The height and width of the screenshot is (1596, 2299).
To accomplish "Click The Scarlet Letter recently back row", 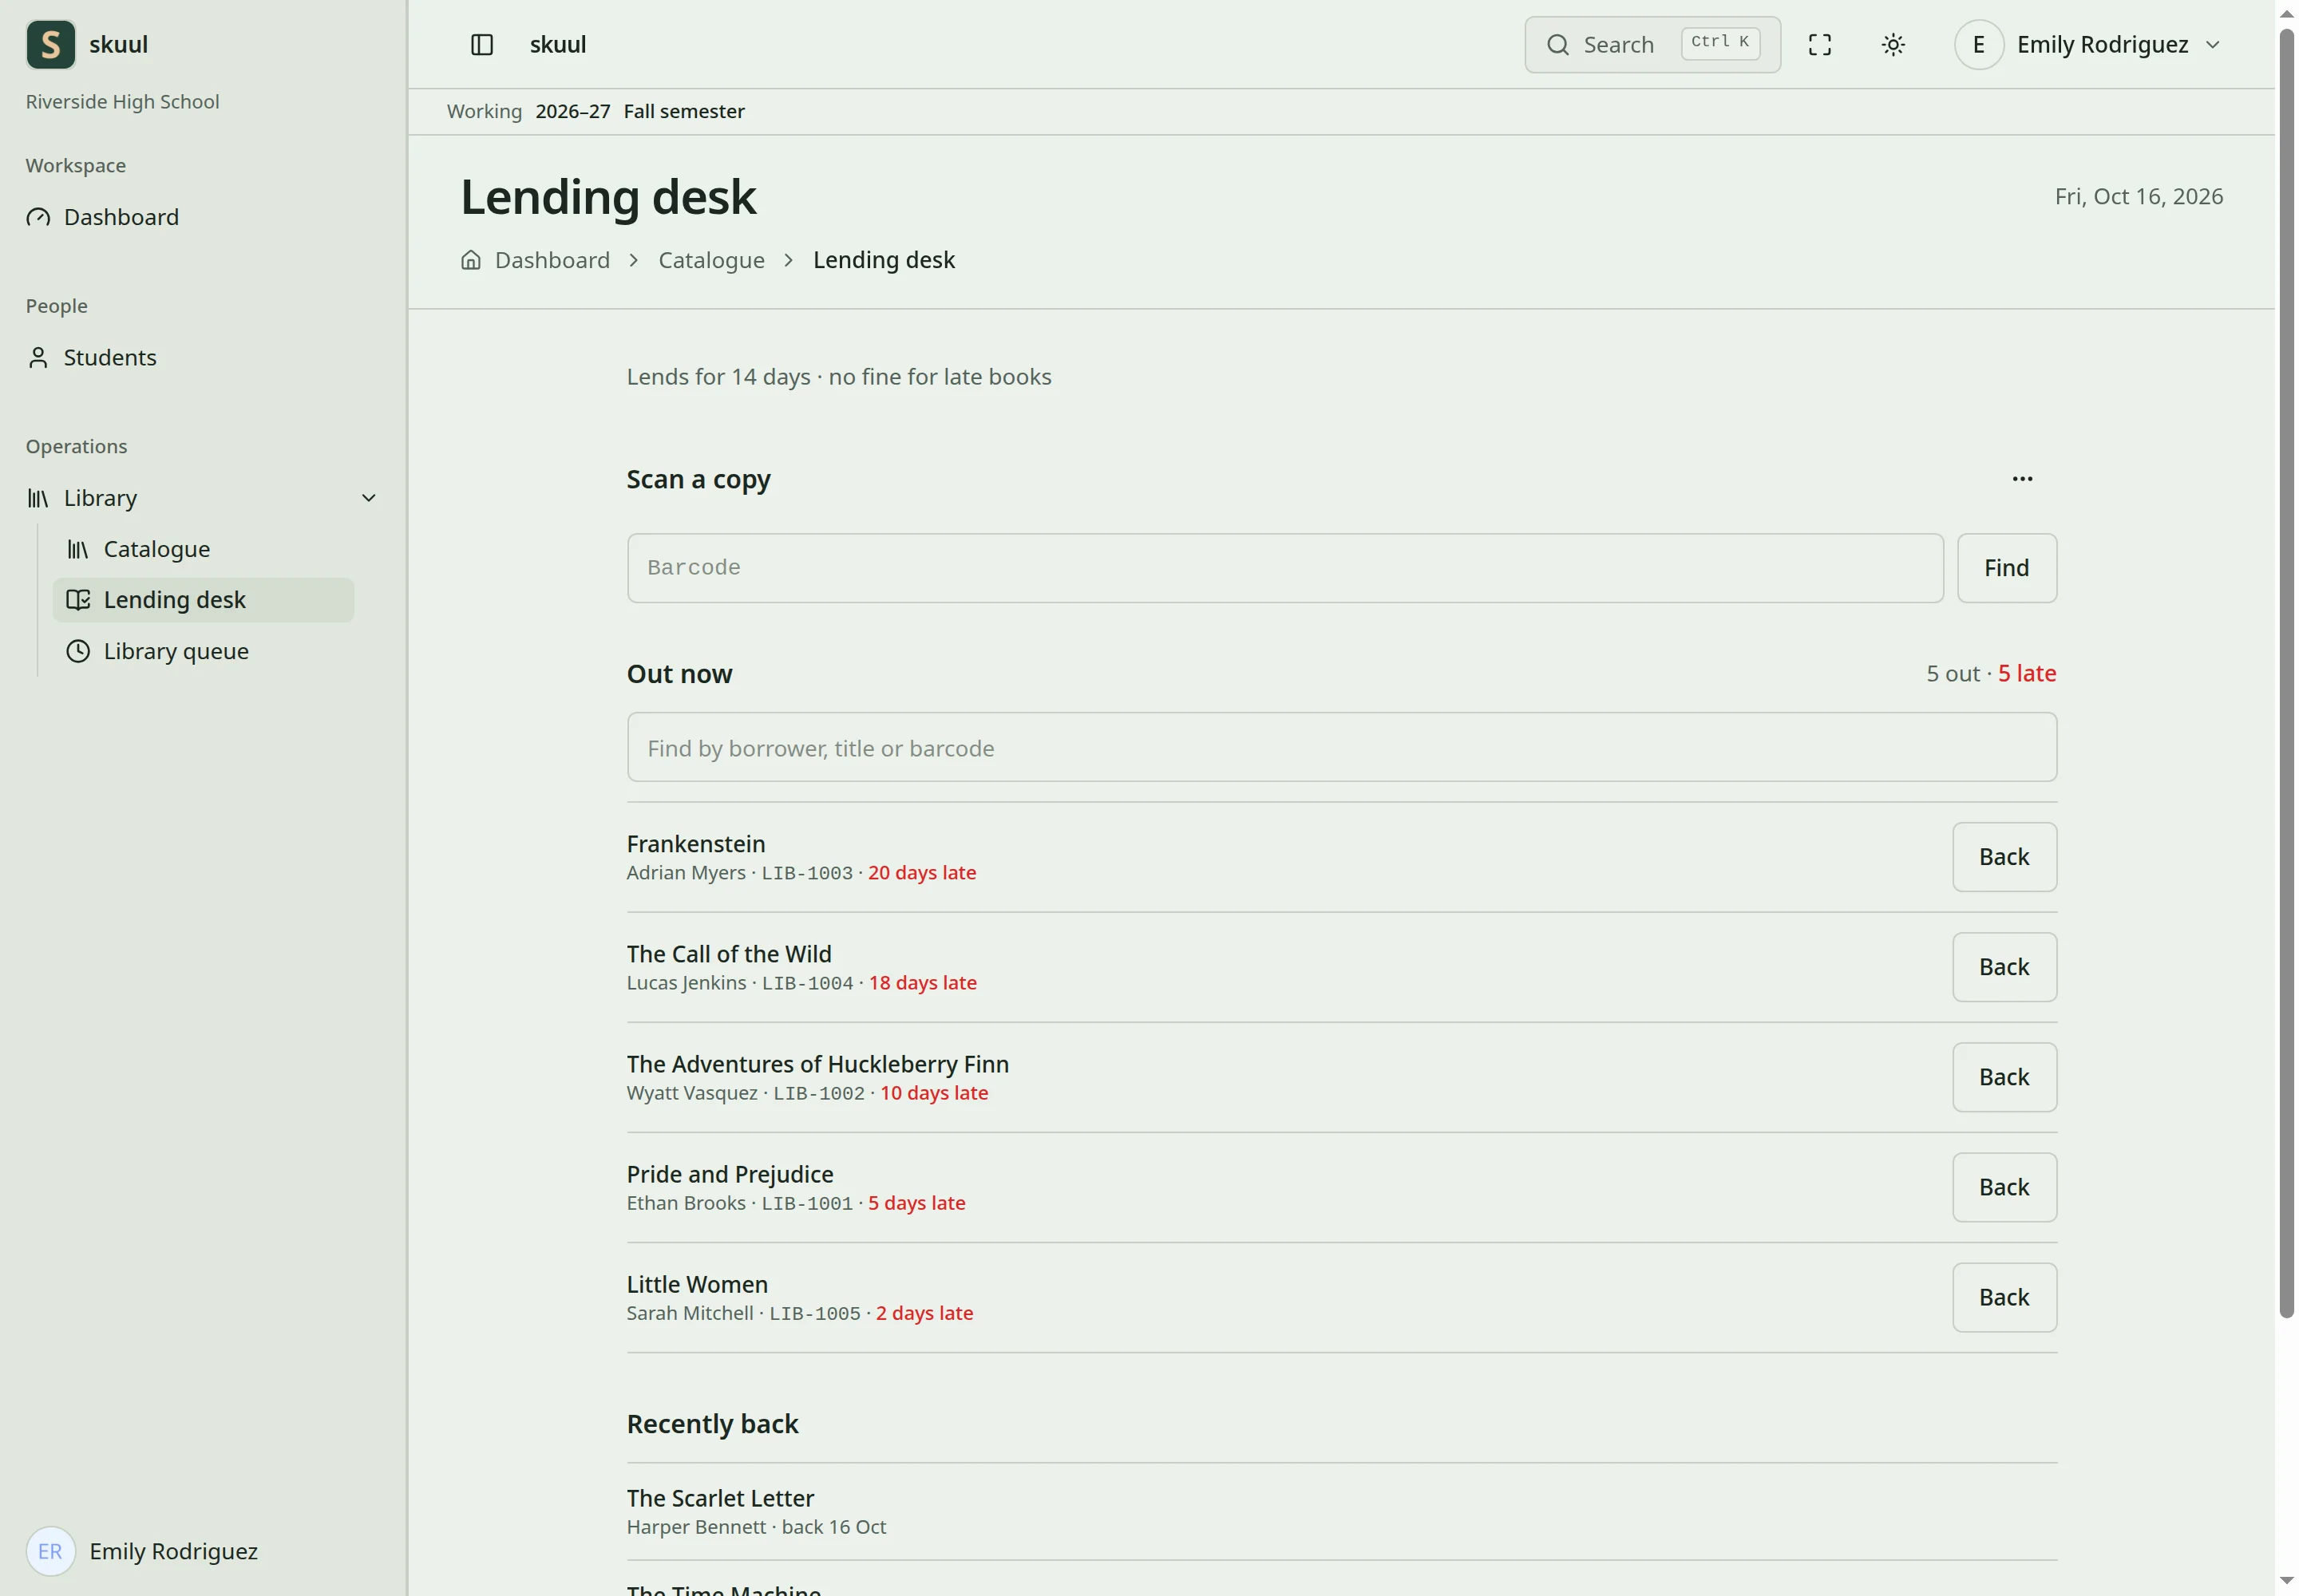I will point(1342,1511).
